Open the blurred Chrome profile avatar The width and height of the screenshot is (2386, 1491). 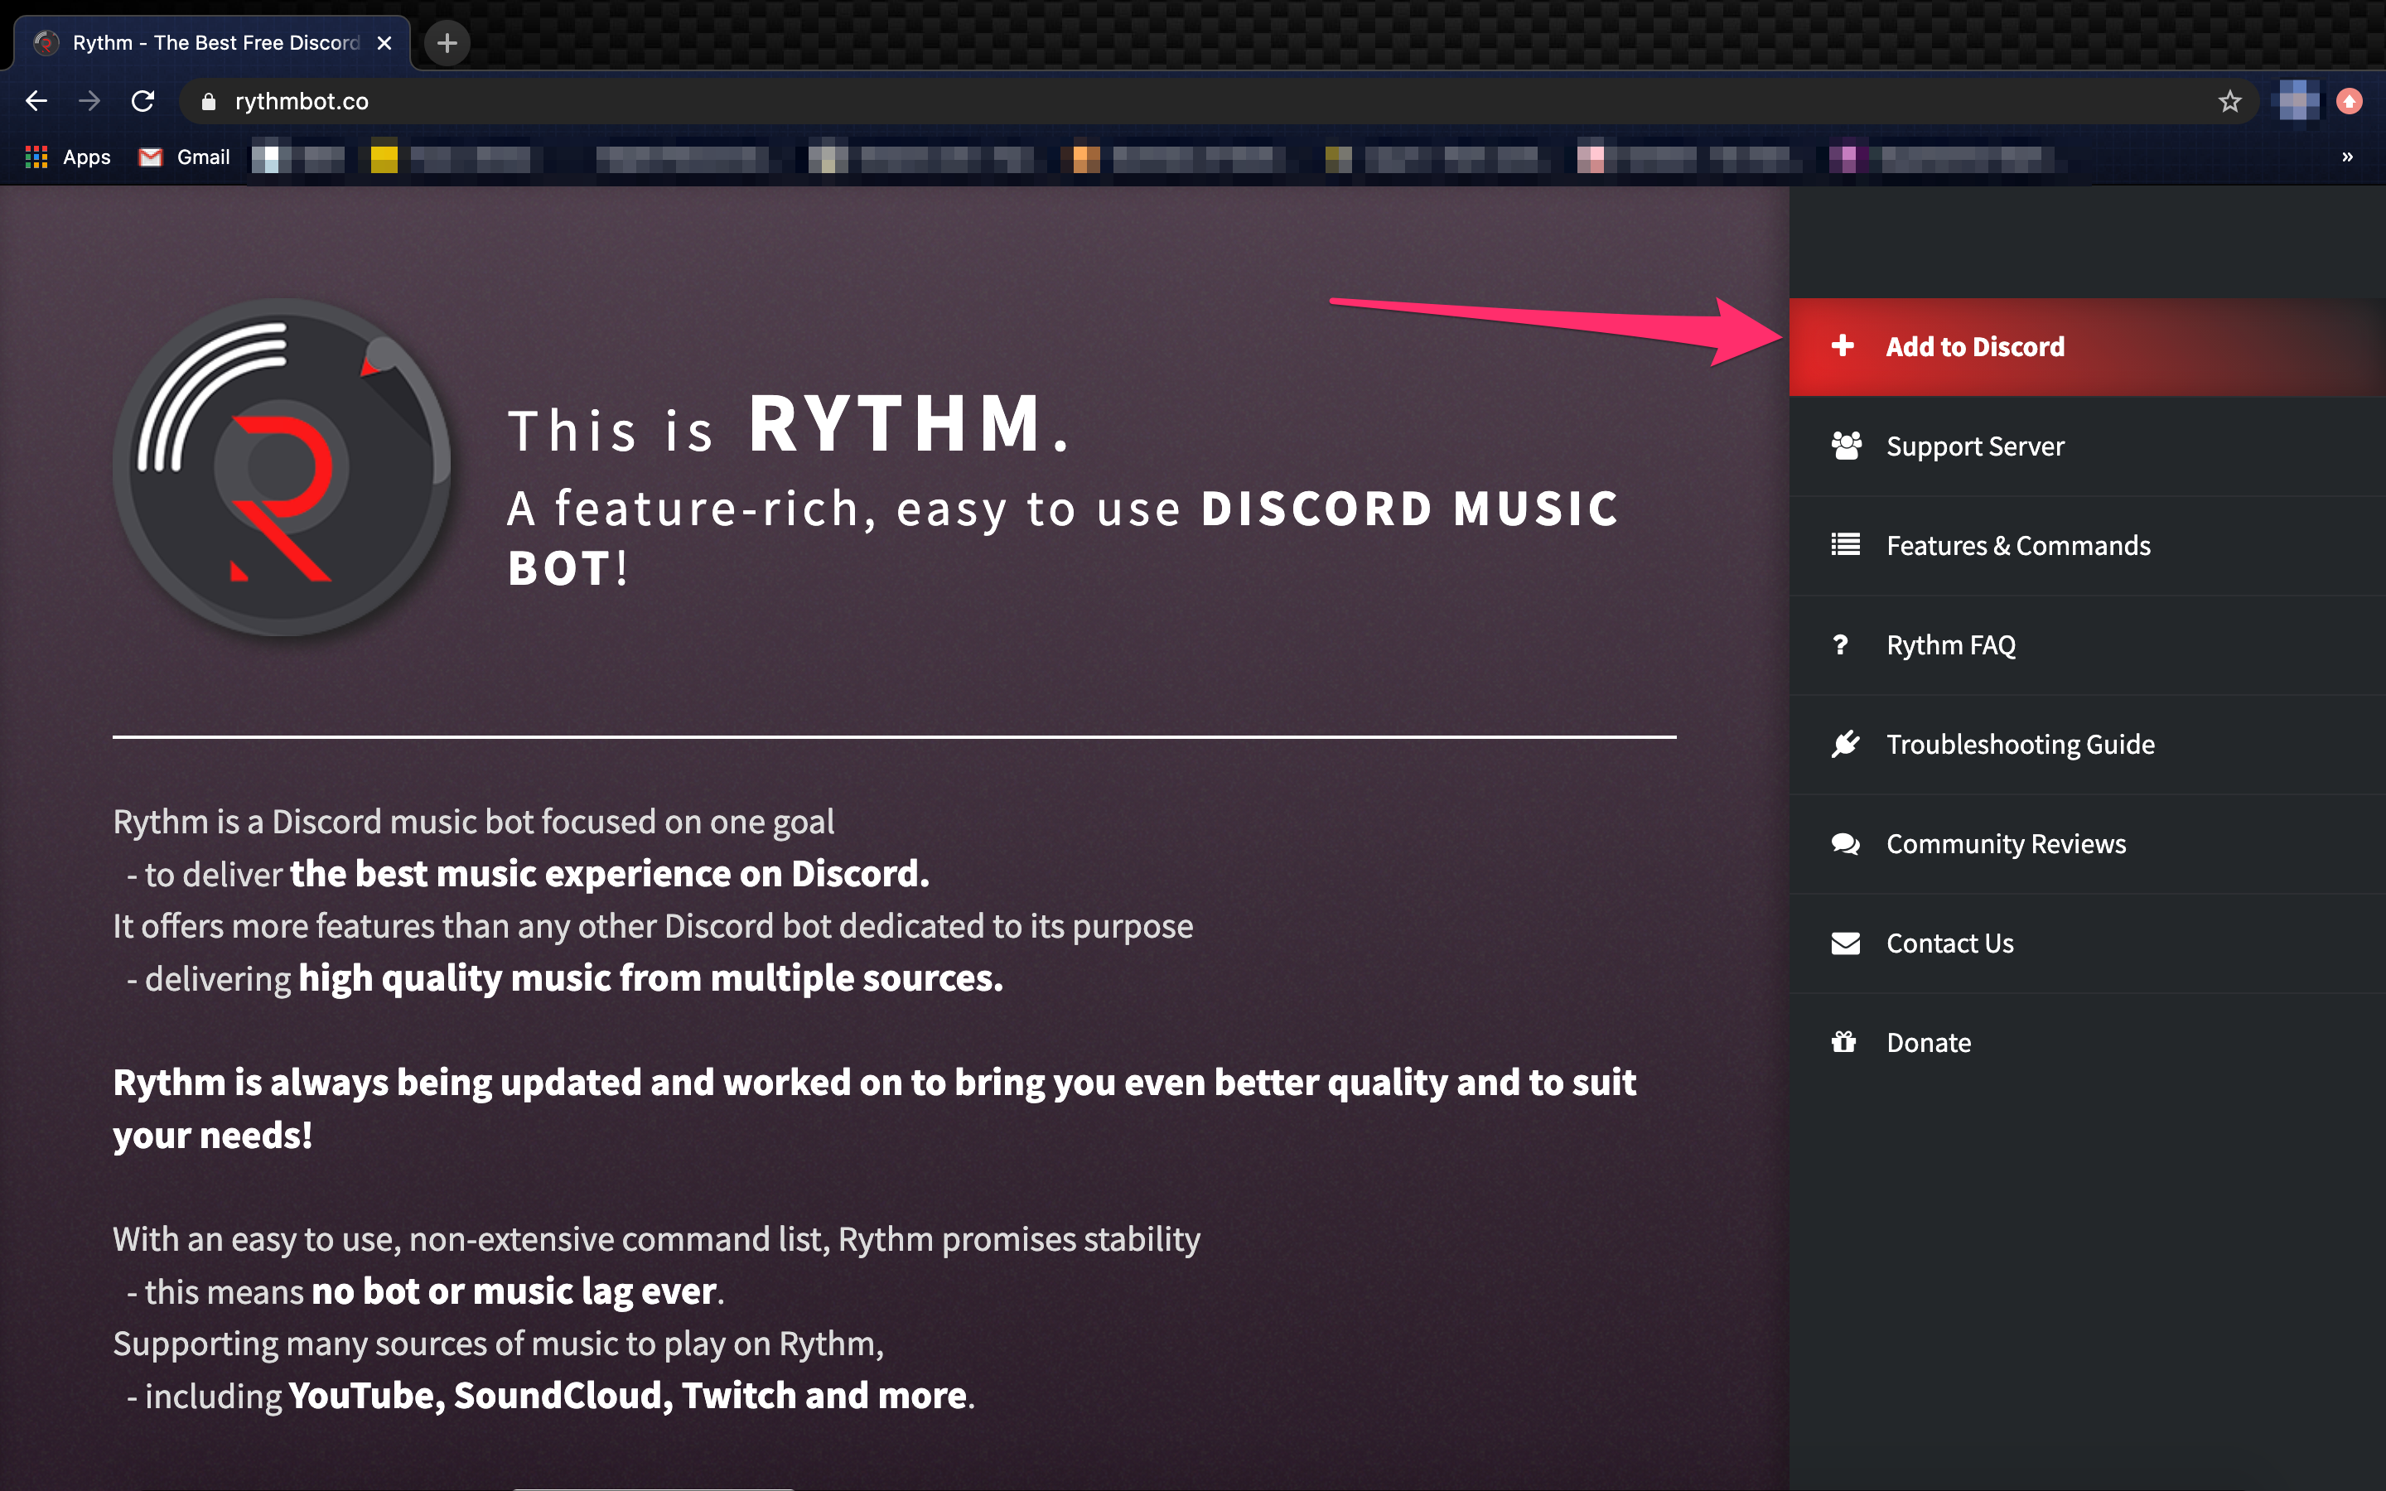(x=2298, y=100)
